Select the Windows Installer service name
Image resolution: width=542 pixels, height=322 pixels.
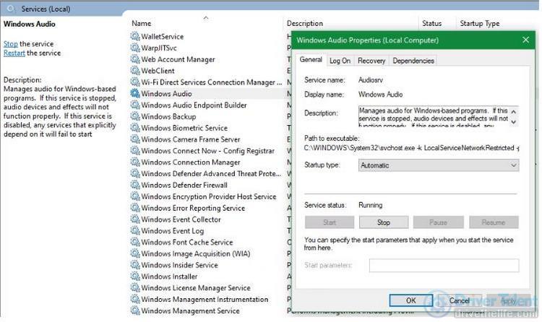coord(169,277)
